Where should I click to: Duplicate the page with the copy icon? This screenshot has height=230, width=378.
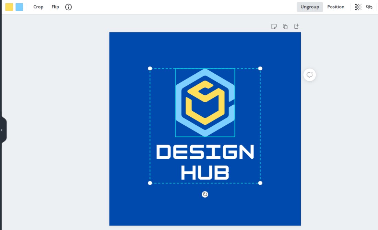[x=285, y=26]
